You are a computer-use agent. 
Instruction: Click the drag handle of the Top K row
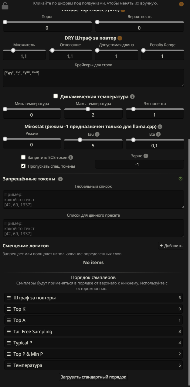point(9,309)
